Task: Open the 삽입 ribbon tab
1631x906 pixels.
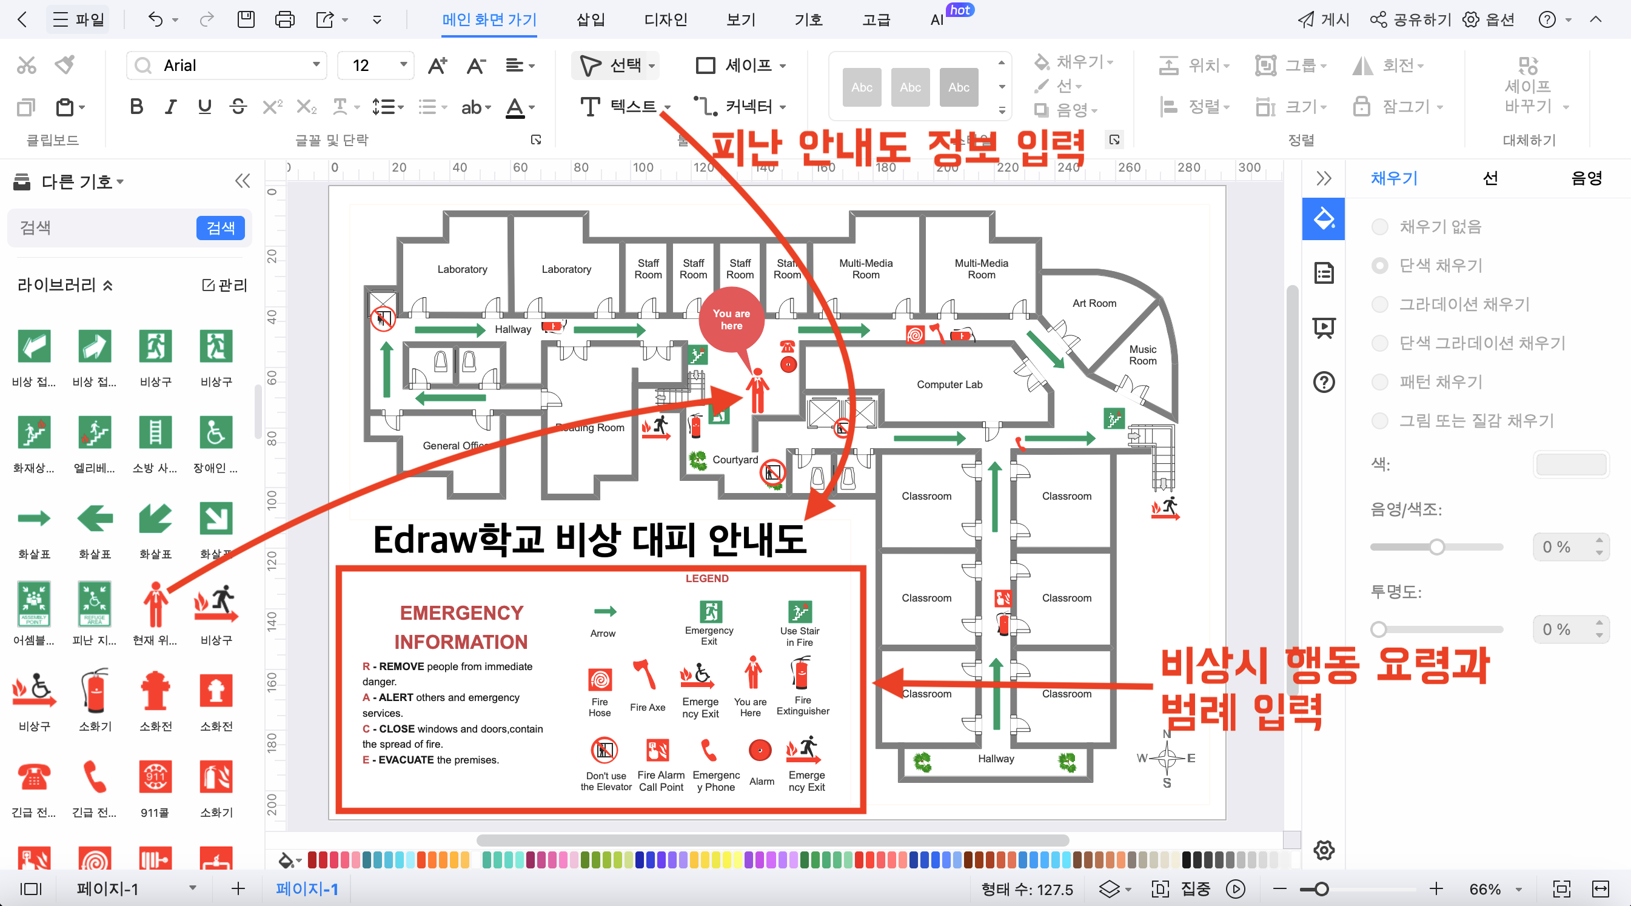Action: [x=591, y=19]
